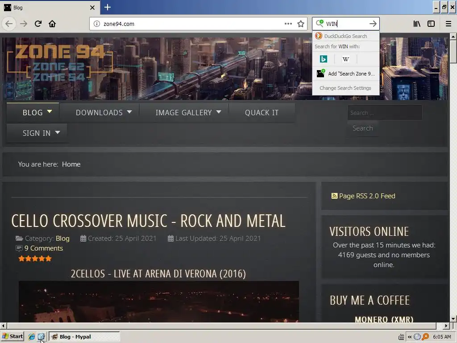The image size is (457, 343).
Task: Click horizontal scrollbar right arrow
Action: 446,326
